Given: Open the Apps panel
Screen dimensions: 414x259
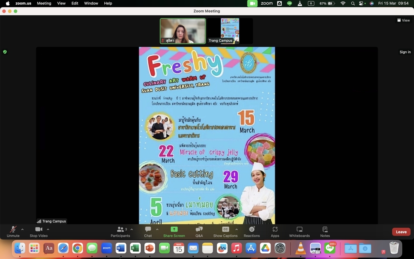Looking at the screenshot, I should (275, 231).
